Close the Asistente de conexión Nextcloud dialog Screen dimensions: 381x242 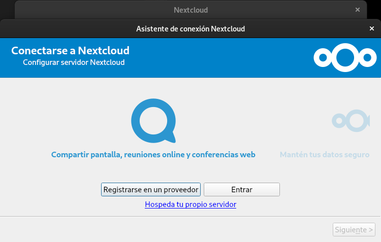(372, 28)
